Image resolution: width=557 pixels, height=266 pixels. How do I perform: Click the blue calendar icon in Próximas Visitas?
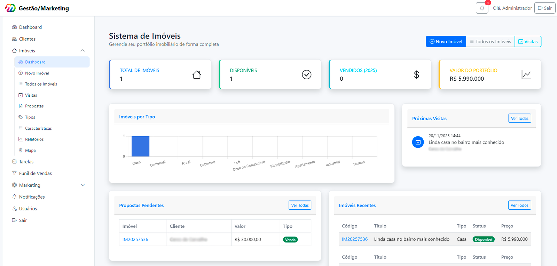click(418, 142)
